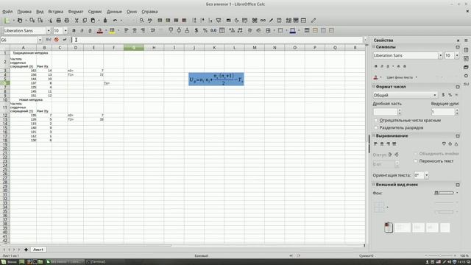This screenshot has height=265, width=471.
Task: Click the Bold toolbar button
Action: click(x=74, y=31)
